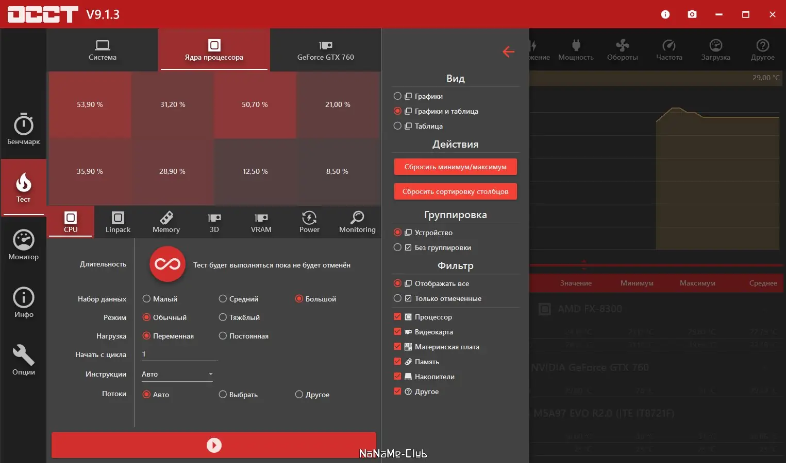Show the Другое sensors category
Viewport: 786px width, 463px height.
763,50
